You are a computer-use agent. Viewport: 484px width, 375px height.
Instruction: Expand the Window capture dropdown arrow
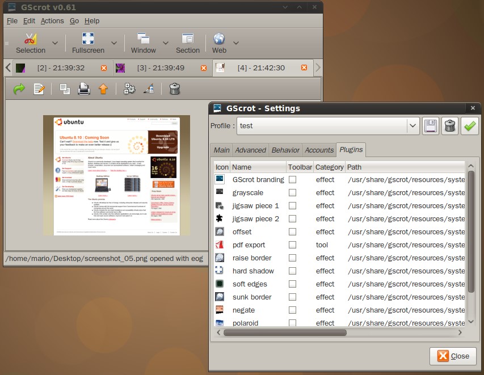point(166,43)
